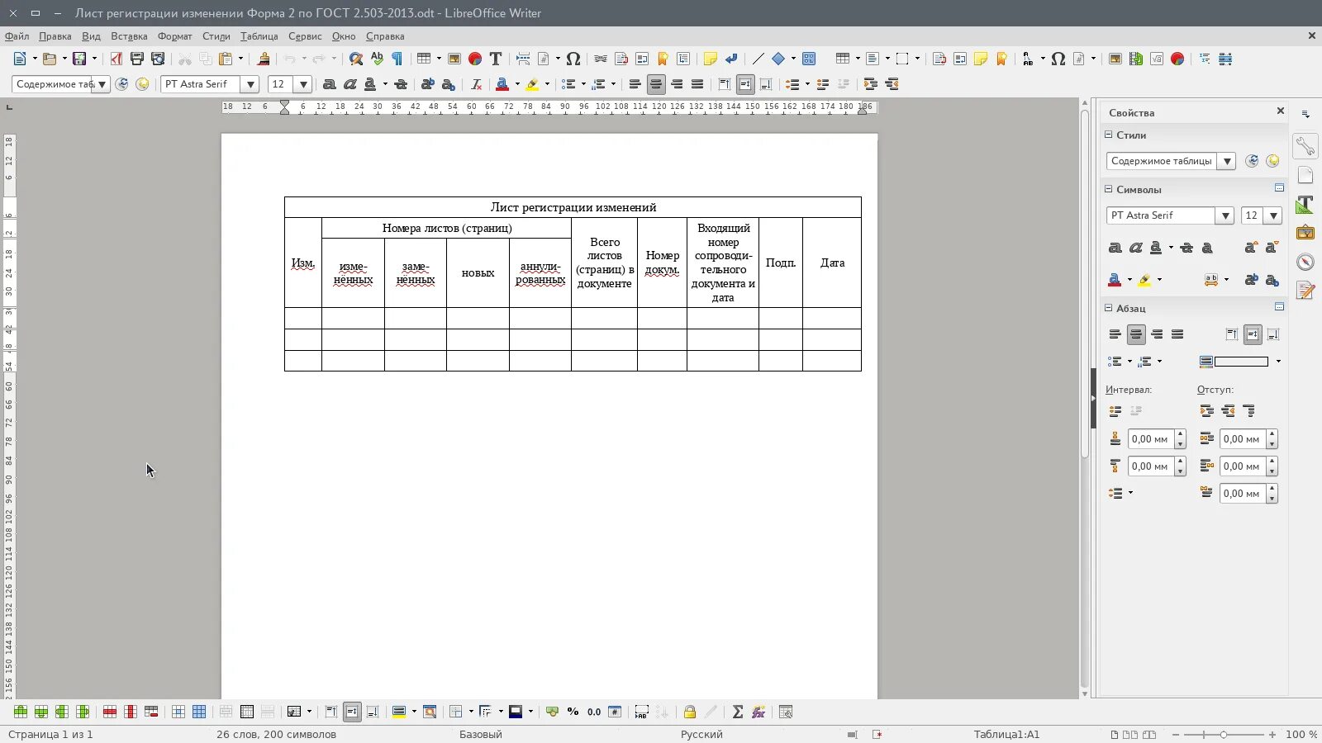Apply number format percent in table toolbar
Screen dimensions: 1322x743
(573, 712)
